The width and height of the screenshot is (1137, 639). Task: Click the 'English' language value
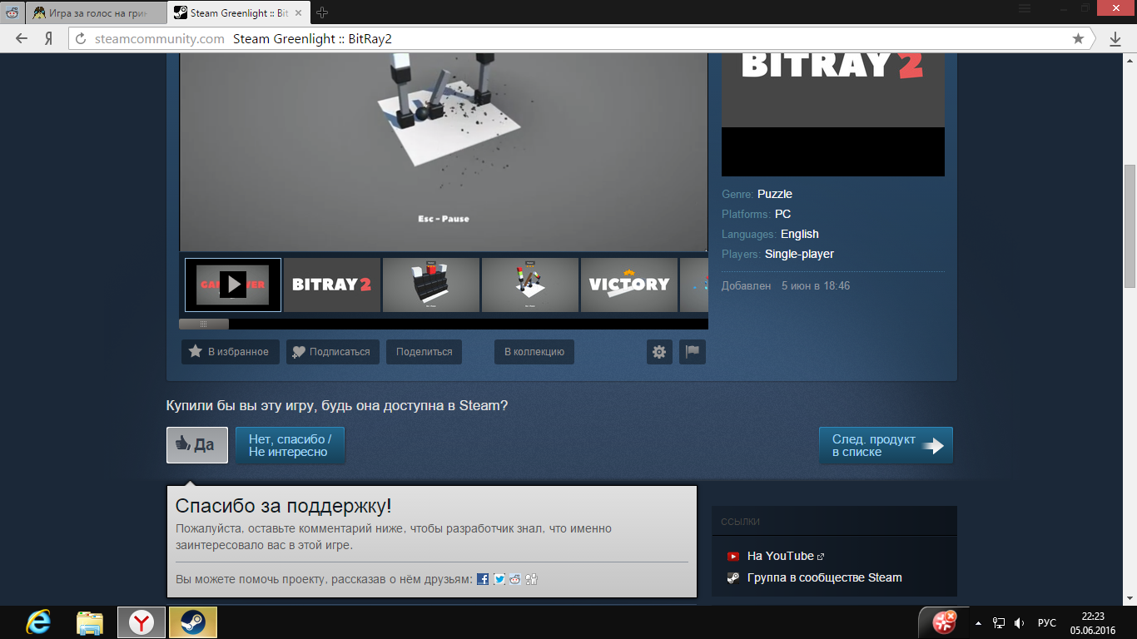[800, 234]
